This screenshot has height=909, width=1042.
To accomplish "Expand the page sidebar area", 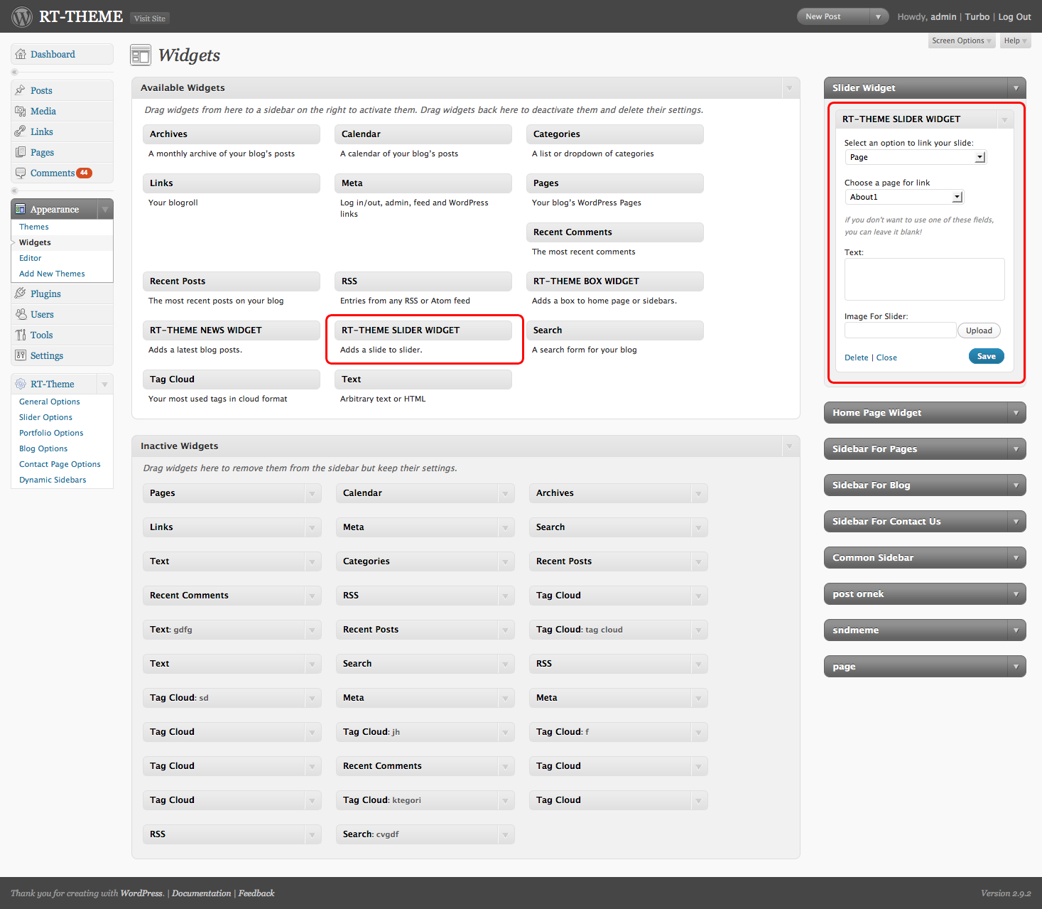I will pos(1016,667).
